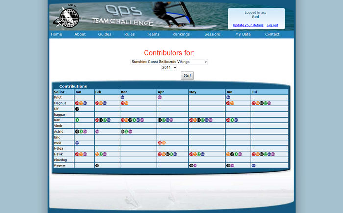Open the Rankings menu item
343x213 pixels.
pyautogui.click(x=181, y=34)
